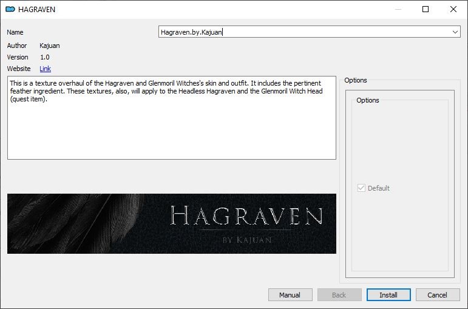Screen dimensions: 468x309
Task: Select the author name Kajuan
Action: [x=50, y=46]
